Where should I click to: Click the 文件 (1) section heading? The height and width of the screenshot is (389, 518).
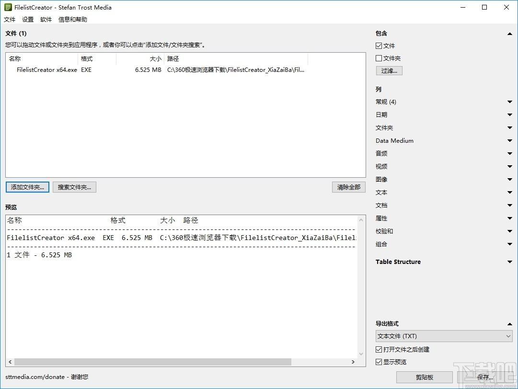16,34
